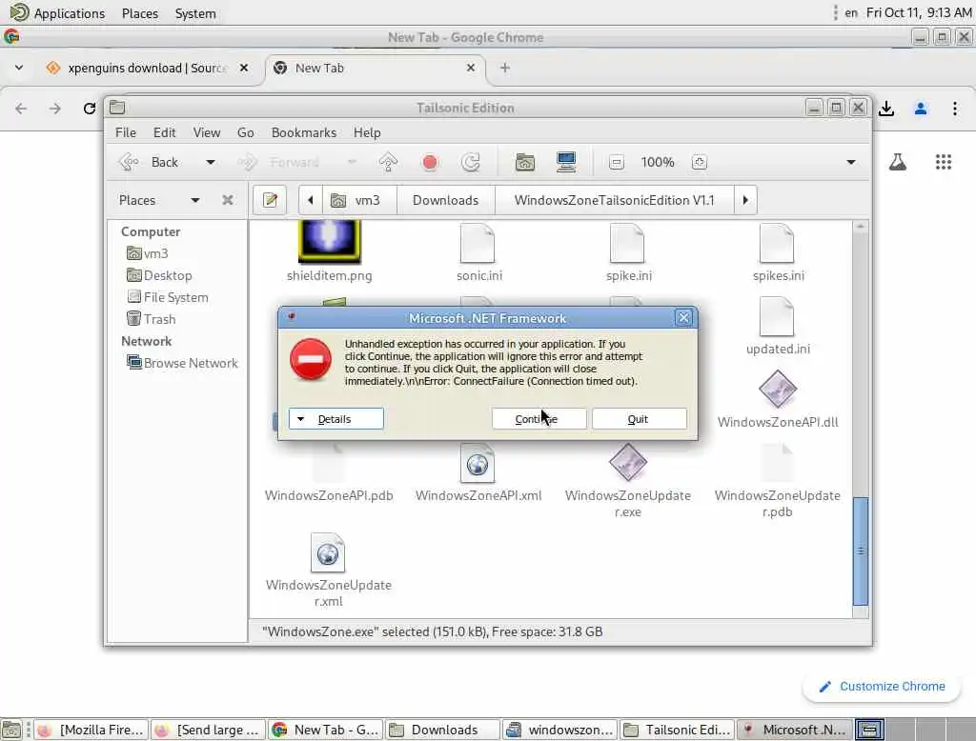
Task: Select the Downloads path breadcrumb
Action: (x=446, y=200)
